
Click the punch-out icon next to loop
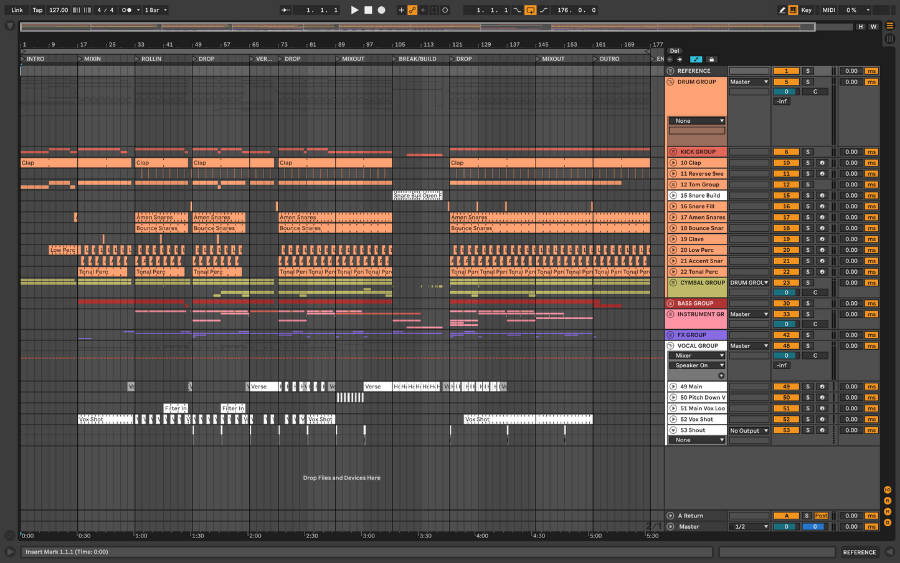[542, 10]
